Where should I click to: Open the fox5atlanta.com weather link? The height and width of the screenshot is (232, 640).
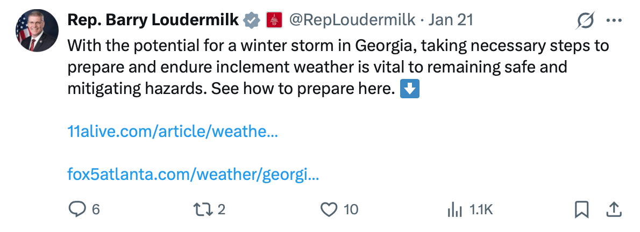point(193,175)
